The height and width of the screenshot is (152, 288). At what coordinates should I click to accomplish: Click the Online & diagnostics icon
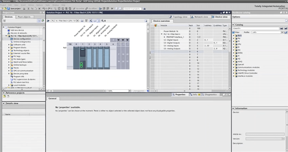(11, 42)
